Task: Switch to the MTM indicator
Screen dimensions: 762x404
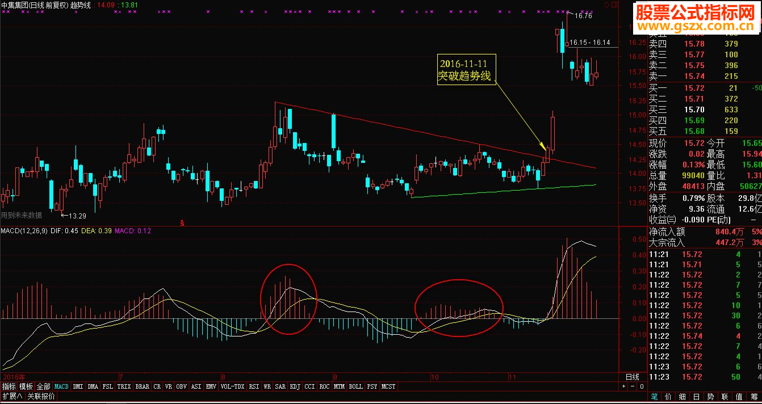Action: point(340,386)
